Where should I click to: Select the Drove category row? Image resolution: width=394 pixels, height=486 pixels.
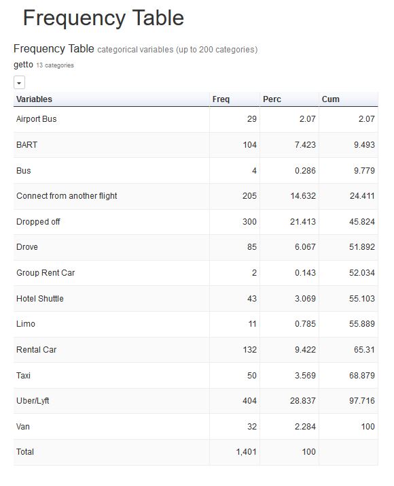[196, 247]
